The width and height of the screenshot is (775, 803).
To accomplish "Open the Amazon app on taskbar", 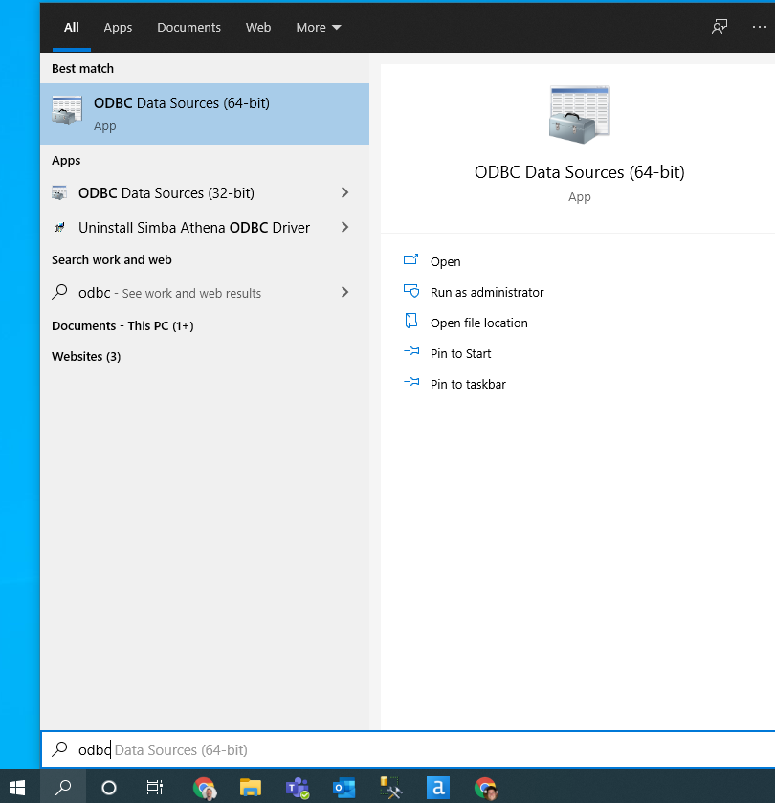I will [437, 787].
